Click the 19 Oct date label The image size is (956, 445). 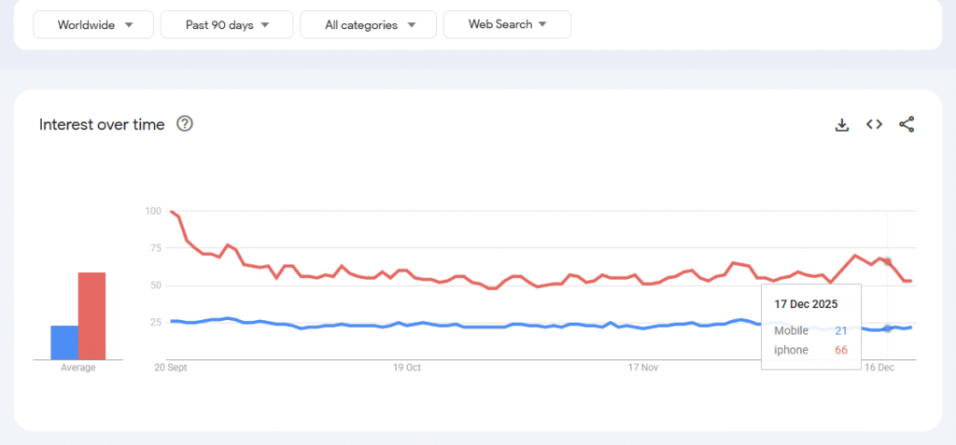(407, 368)
